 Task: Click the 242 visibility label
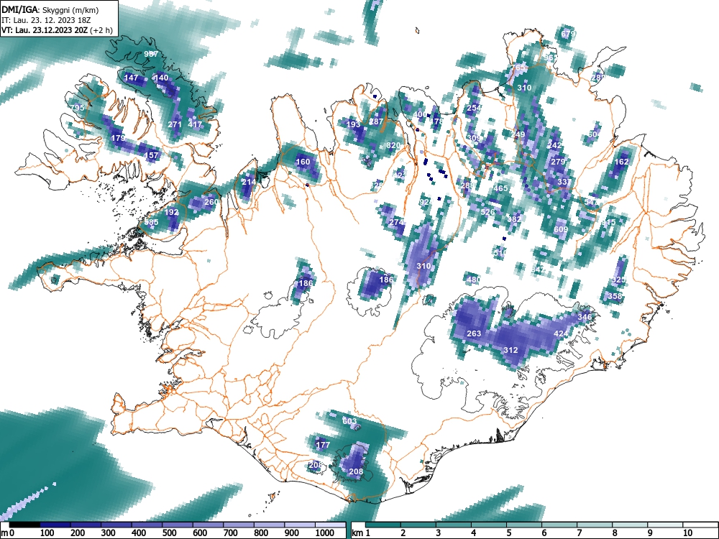coord(555,145)
